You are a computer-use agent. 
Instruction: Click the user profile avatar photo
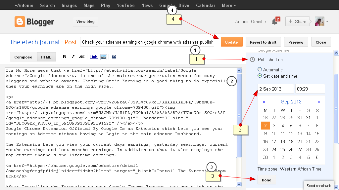[x=319, y=21]
